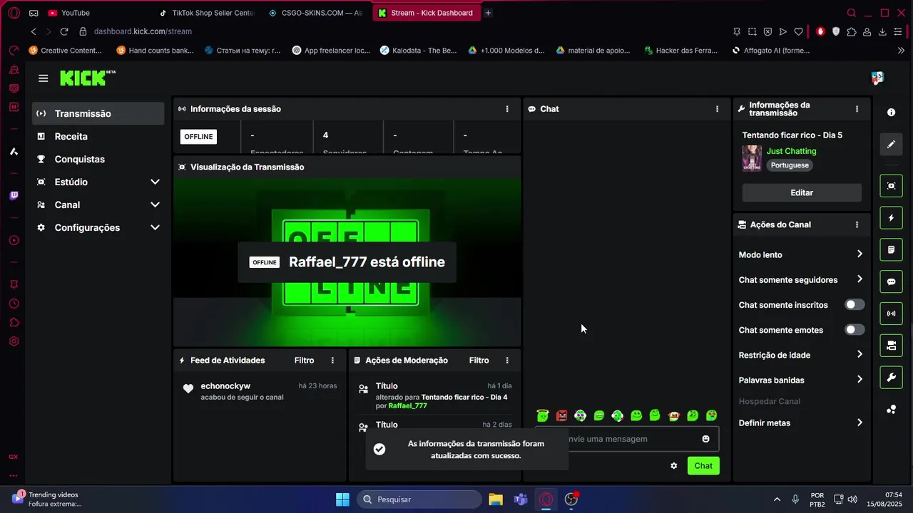The width and height of the screenshot is (913, 513).
Task: Toggle the channel actions camera widget icon
Action: click(891, 346)
